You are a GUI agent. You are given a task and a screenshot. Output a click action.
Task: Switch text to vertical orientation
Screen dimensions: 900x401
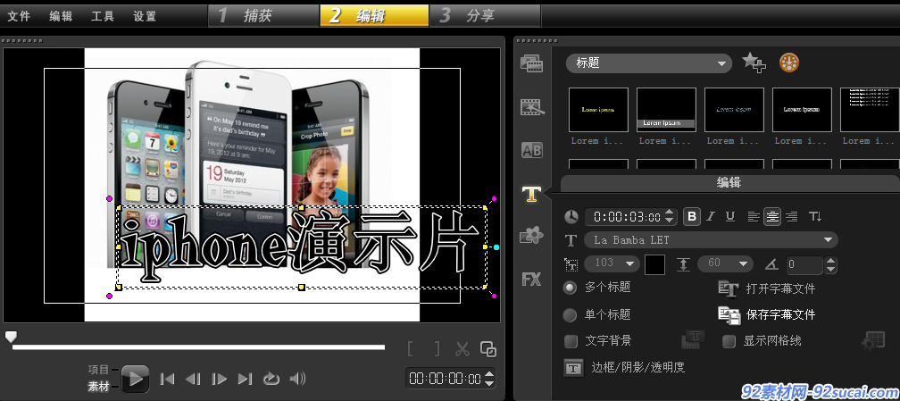(x=815, y=217)
